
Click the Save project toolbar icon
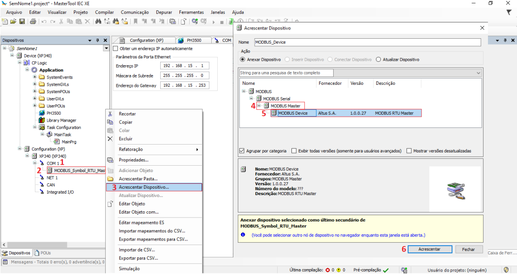(x=22, y=22)
